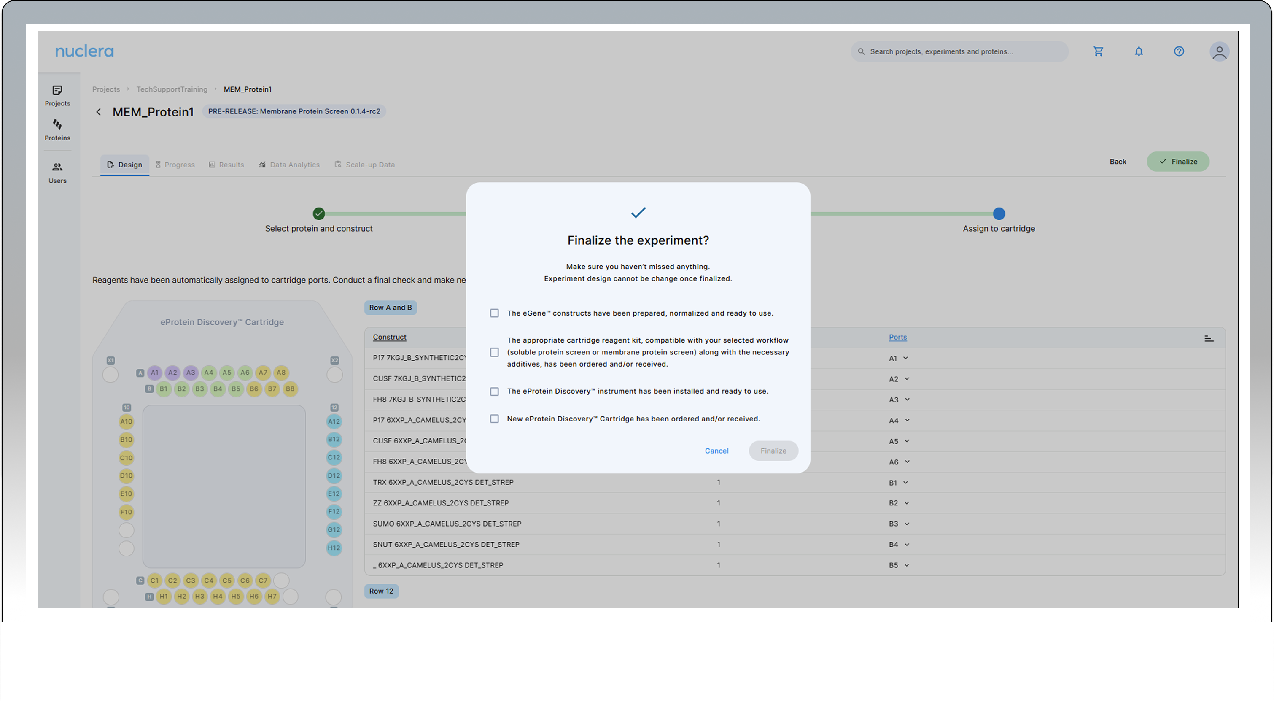Viewport: 1274px width, 721px height.
Task: Select cartridge port A1
Action: pos(154,373)
